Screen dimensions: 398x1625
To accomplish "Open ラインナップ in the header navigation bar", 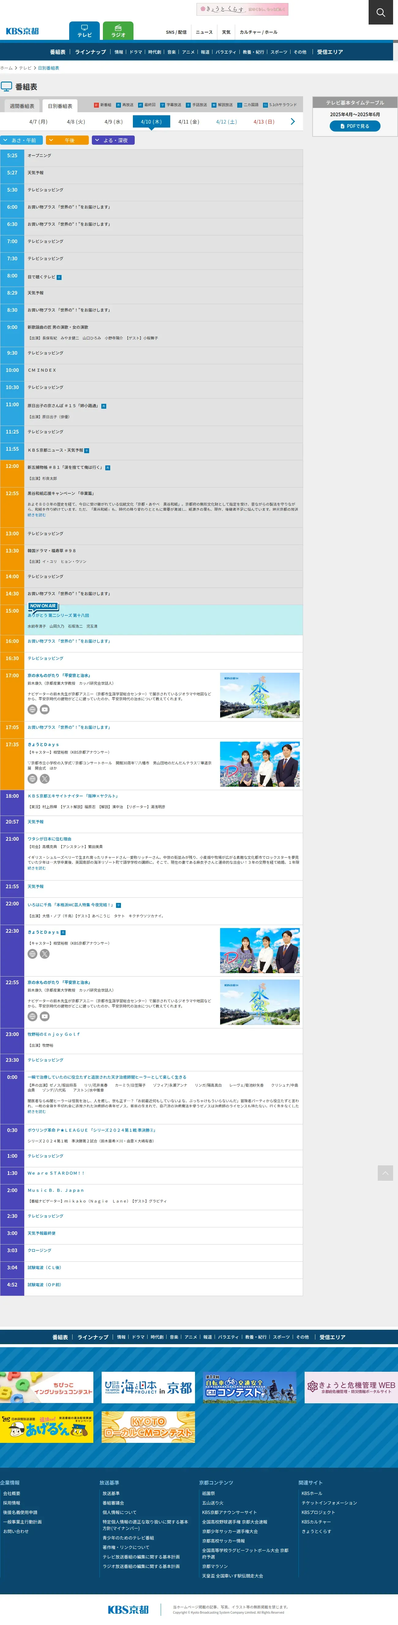I will click(91, 52).
